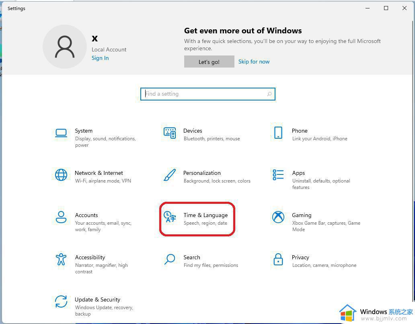Open the Accessibility heading

click(x=90, y=257)
